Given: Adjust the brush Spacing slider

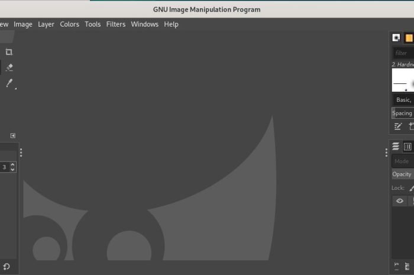Looking at the screenshot, I should click(403, 113).
